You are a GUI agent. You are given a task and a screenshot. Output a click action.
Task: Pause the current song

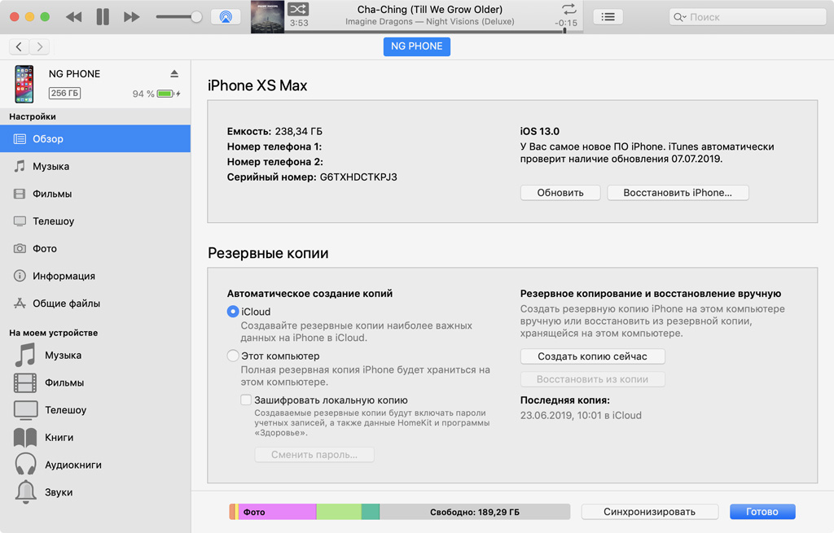103,17
